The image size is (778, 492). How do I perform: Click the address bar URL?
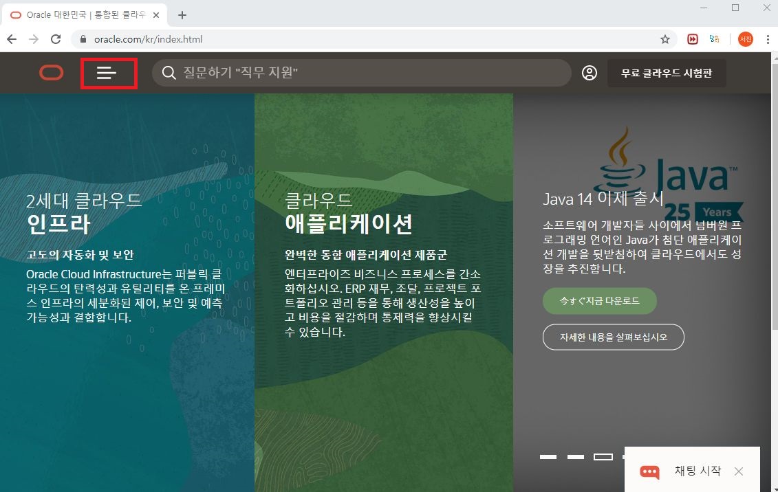pos(148,39)
